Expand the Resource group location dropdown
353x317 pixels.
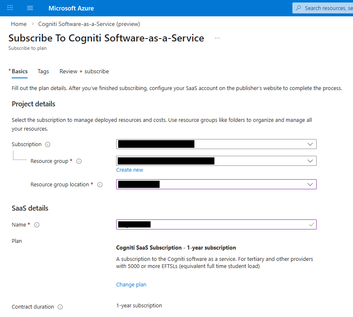pyautogui.click(x=310, y=185)
